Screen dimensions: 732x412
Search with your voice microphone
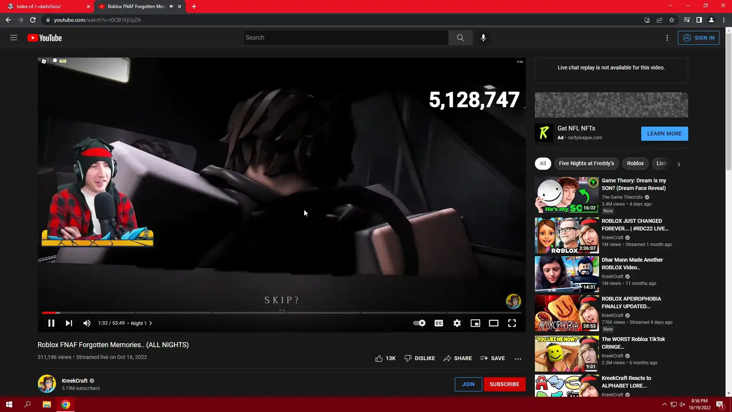[483, 38]
